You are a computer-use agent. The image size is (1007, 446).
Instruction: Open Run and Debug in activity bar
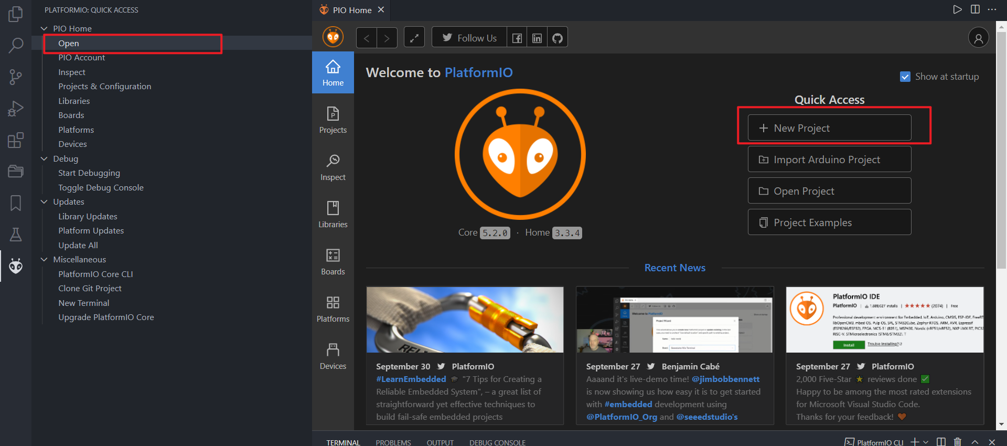pyautogui.click(x=16, y=109)
